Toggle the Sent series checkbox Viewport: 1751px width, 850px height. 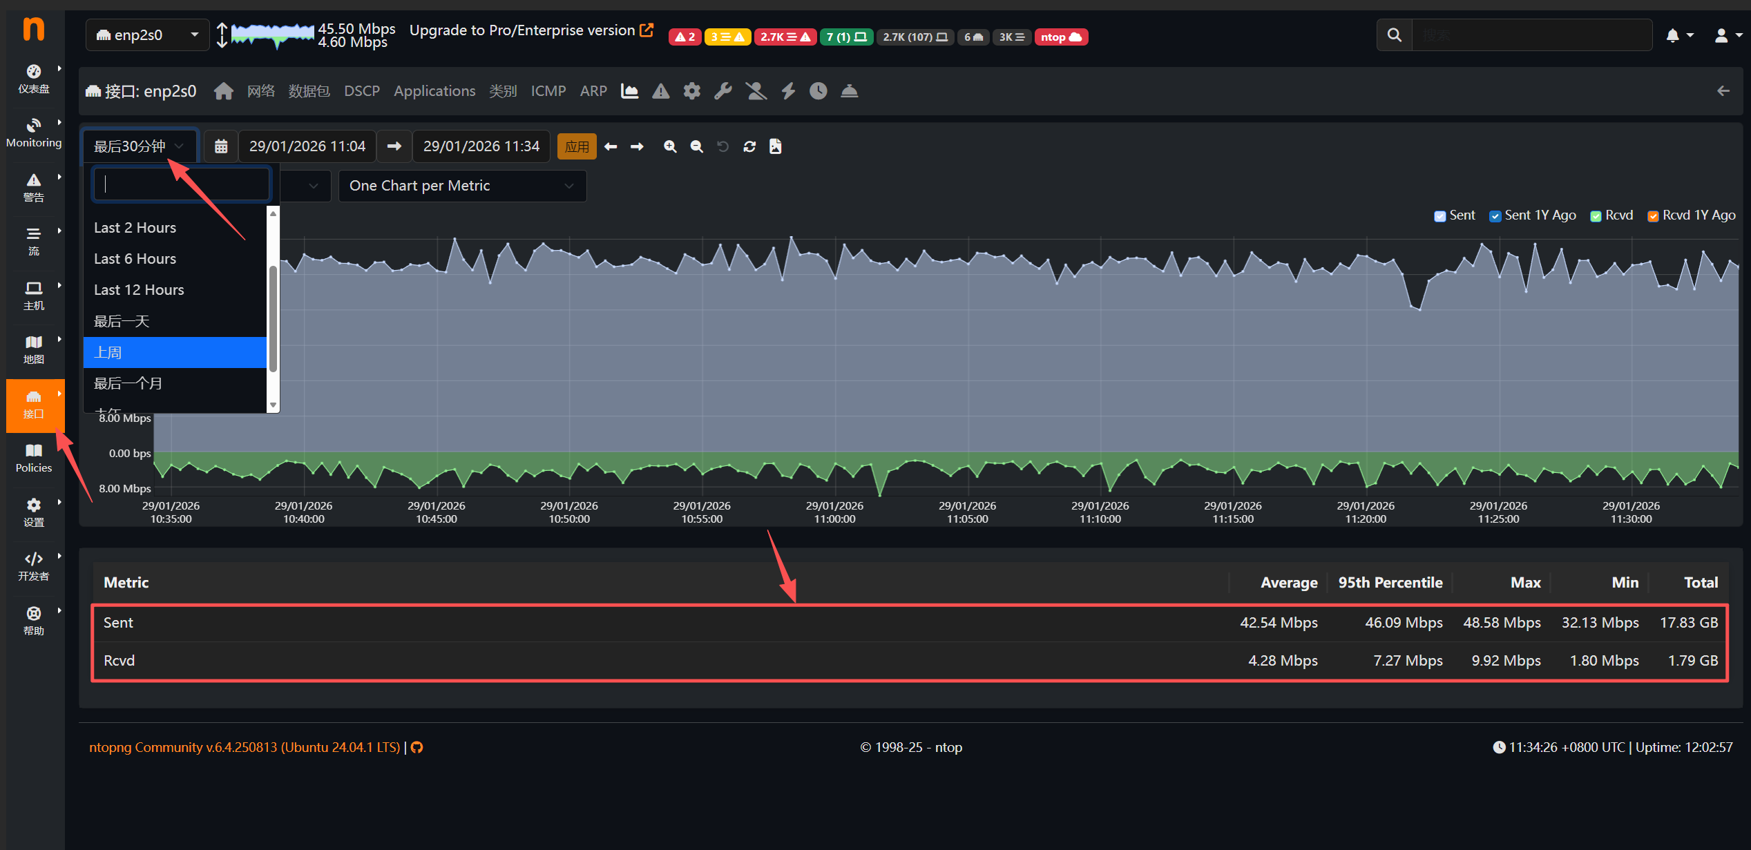click(x=1439, y=216)
